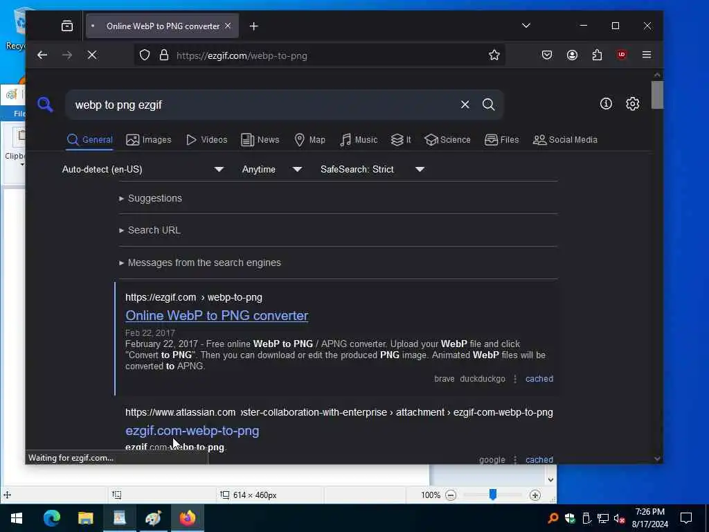
Task: Switch to the It category
Action: pyautogui.click(x=401, y=140)
